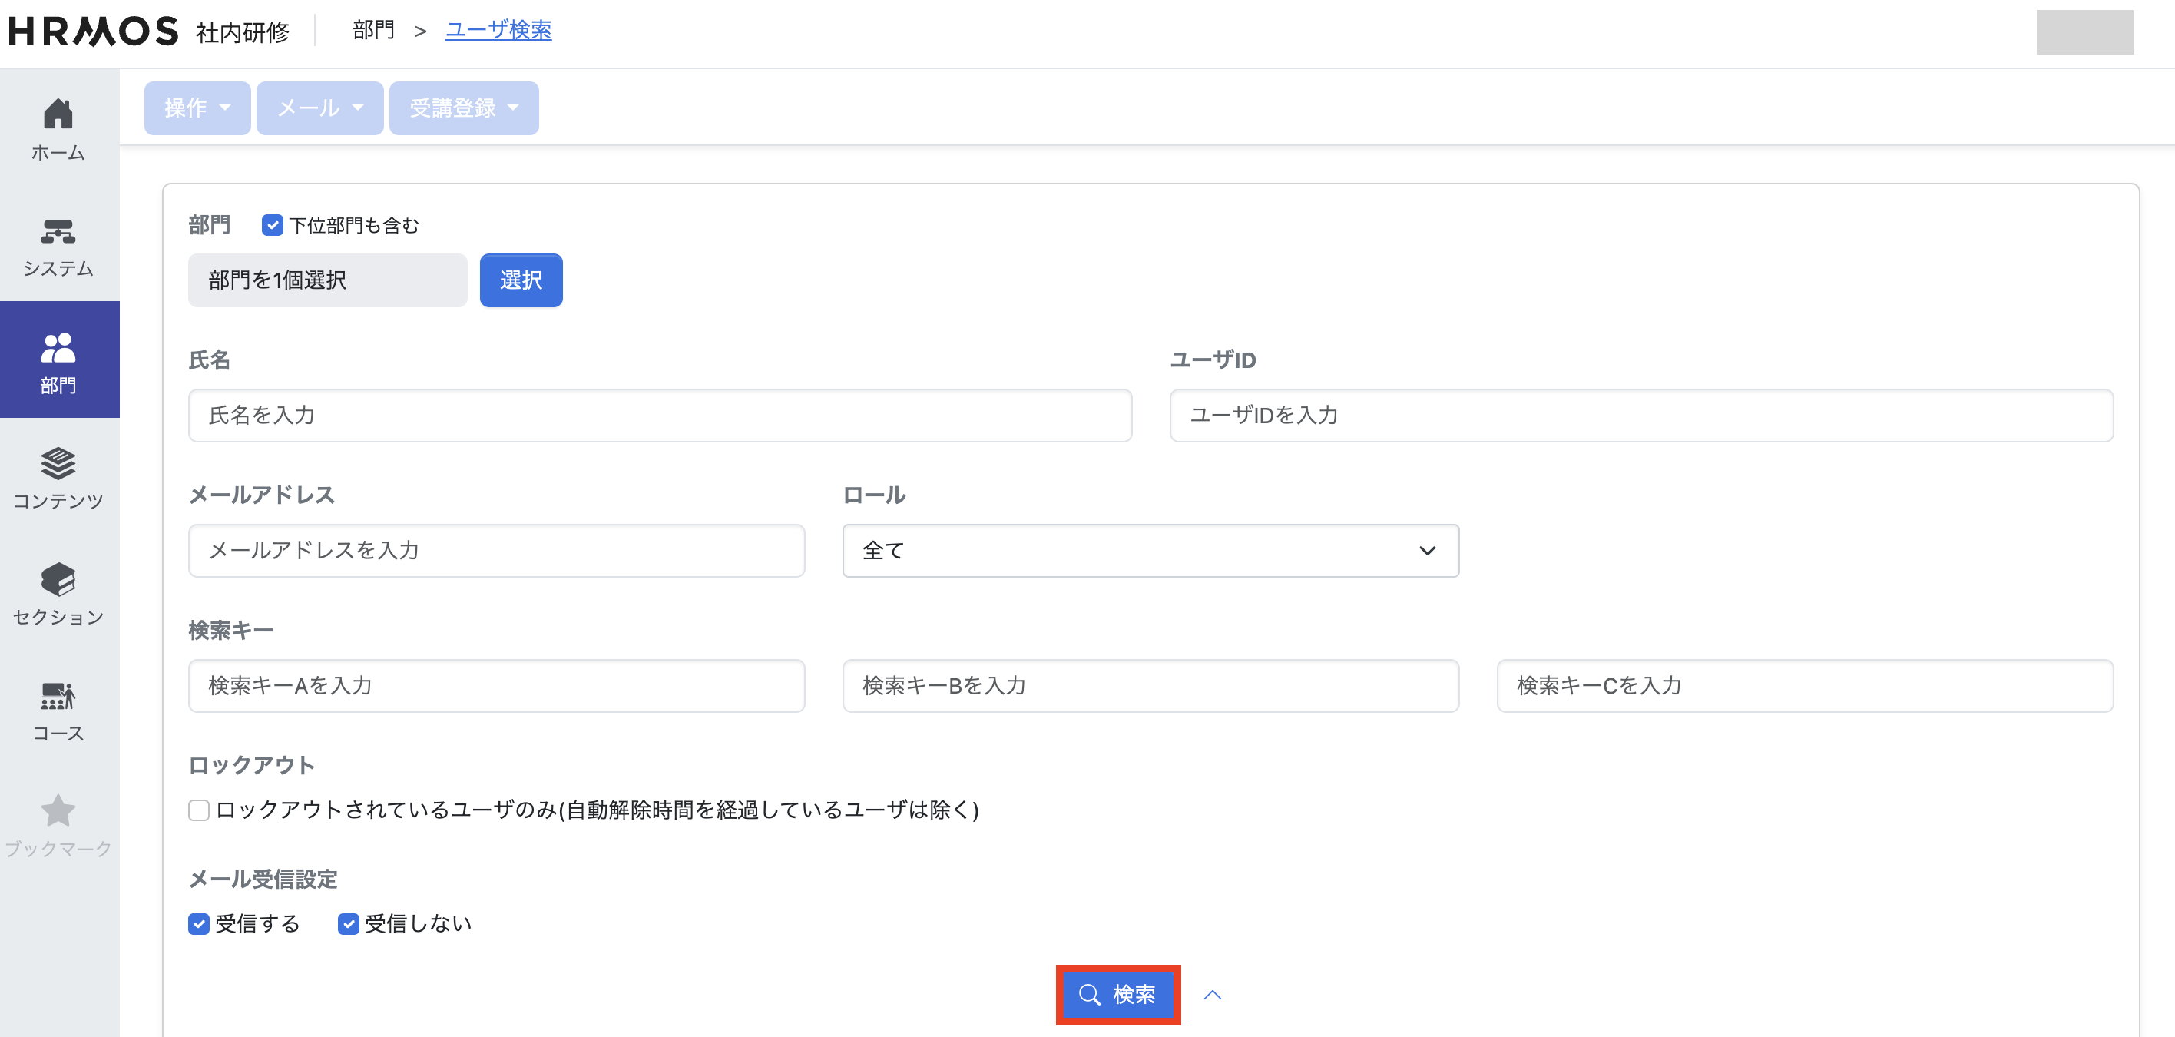Click the 選択 department select button
Viewport: 2175px width, 1037px height.
click(x=521, y=280)
